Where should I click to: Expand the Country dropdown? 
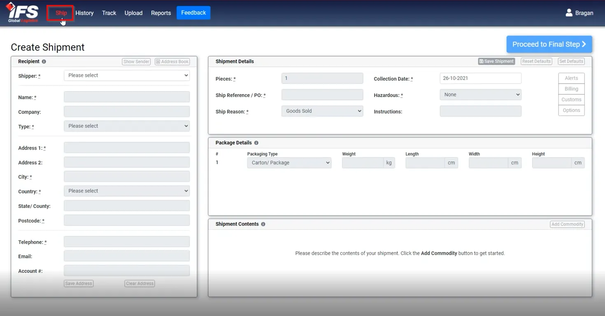pyautogui.click(x=127, y=191)
